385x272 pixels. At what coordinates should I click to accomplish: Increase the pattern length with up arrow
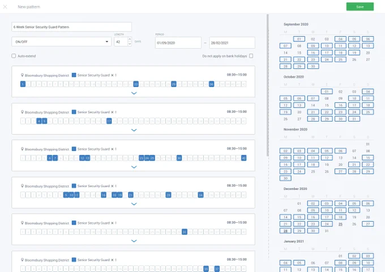click(130, 39)
